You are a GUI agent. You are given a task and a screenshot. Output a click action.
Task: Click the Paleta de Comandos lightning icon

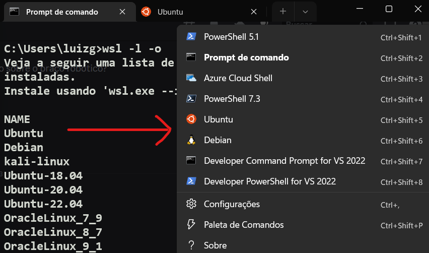191,224
